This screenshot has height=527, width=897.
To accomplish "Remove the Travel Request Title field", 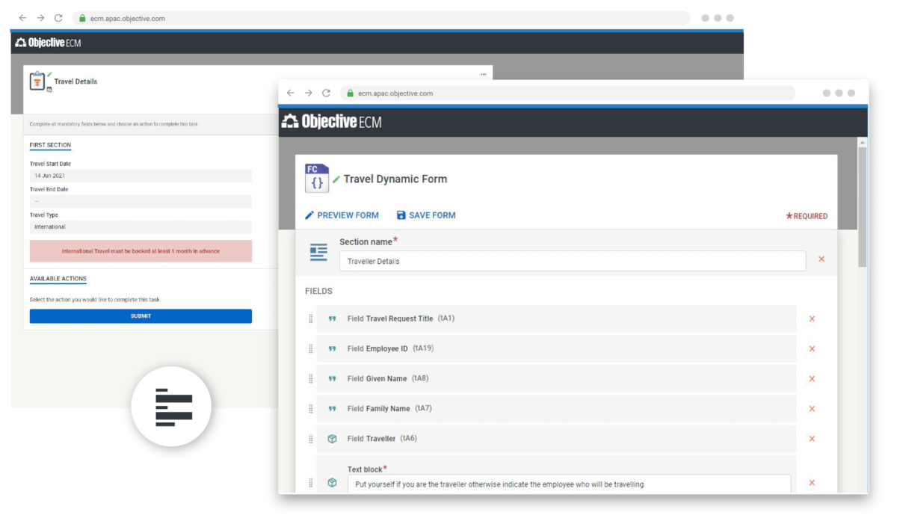I will pyautogui.click(x=812, y=318).
